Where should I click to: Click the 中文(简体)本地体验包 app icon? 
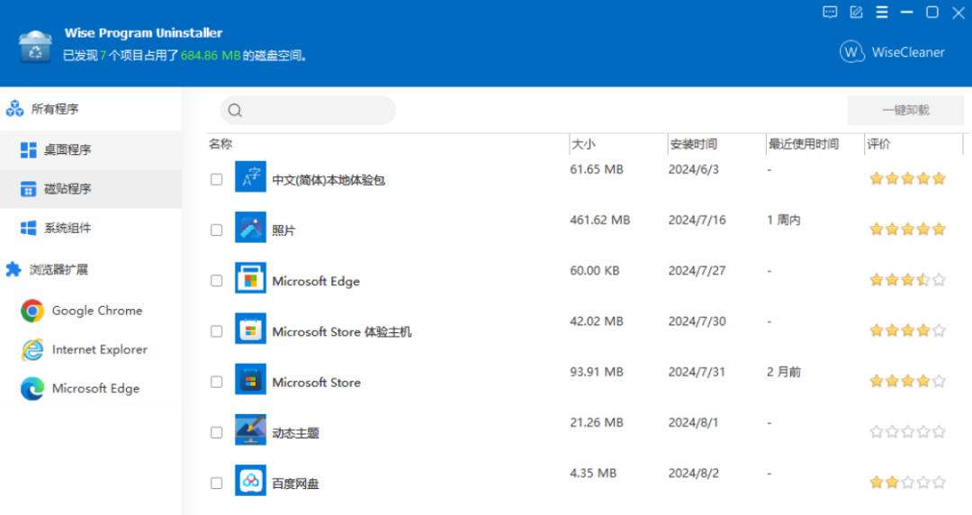point(250,176)
